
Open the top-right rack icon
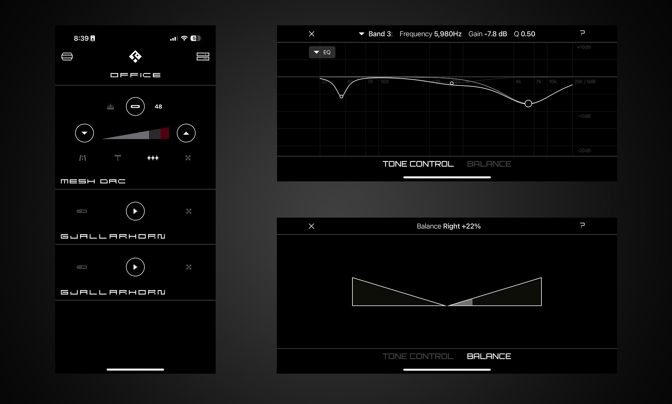click(203, 57)
